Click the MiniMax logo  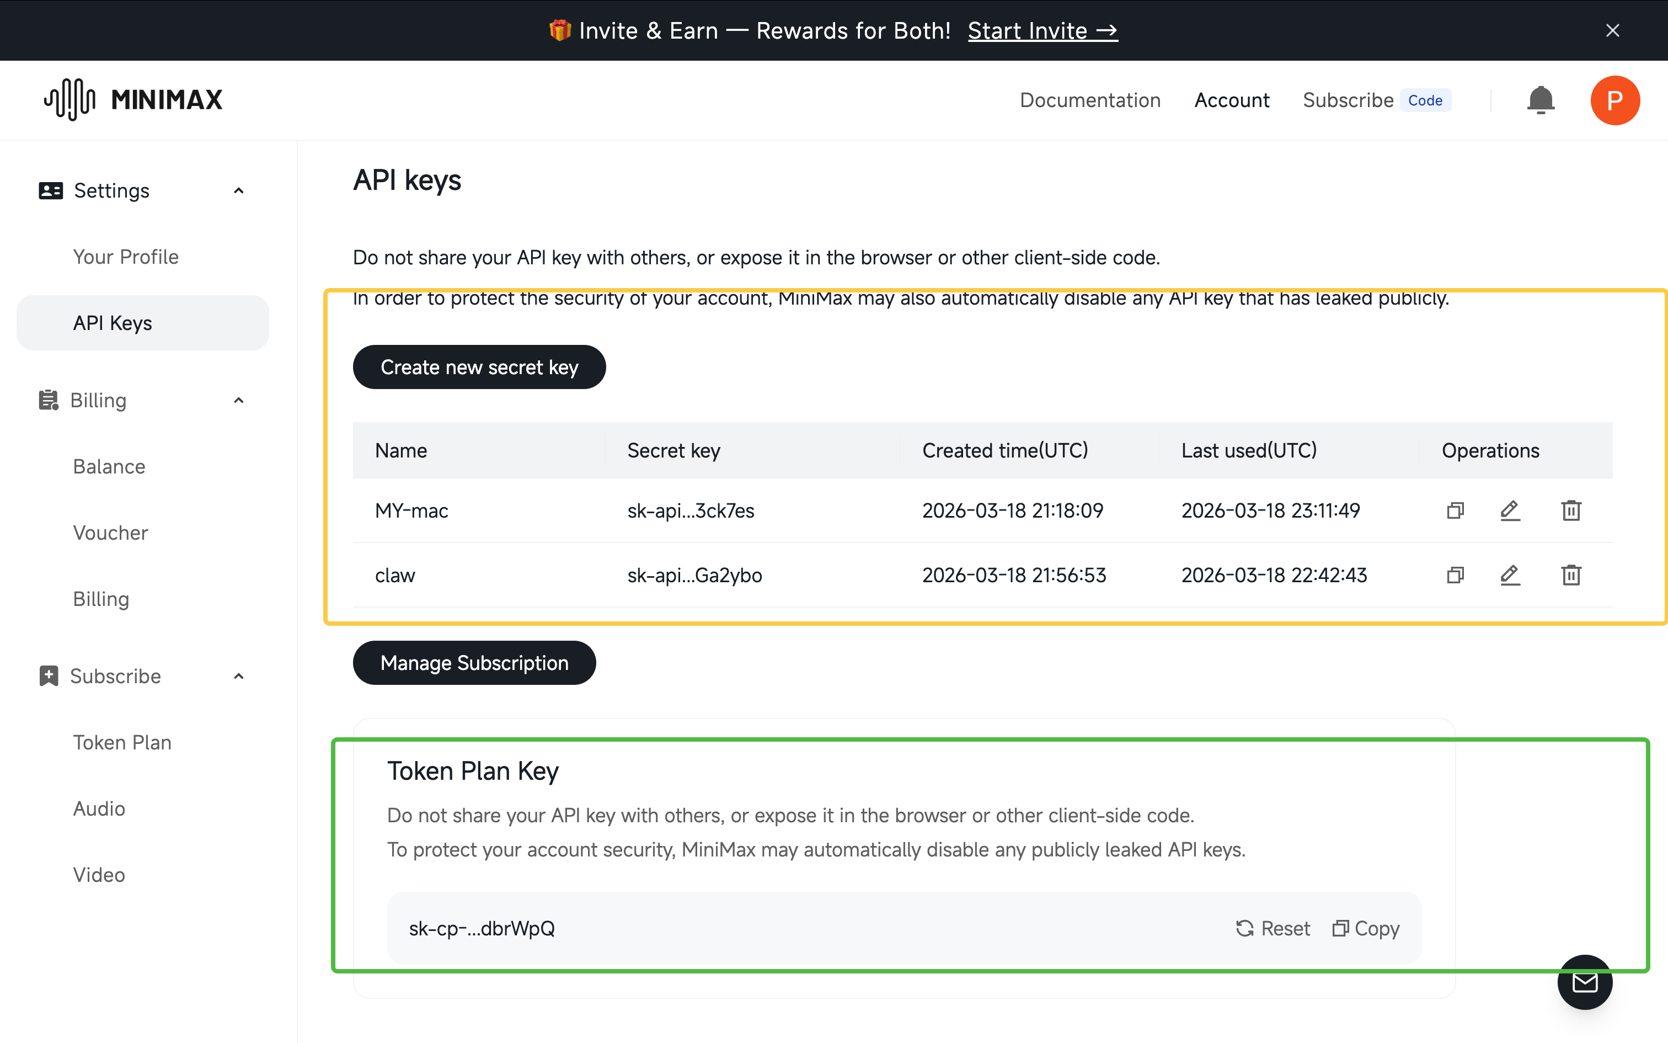click(133, 100)
